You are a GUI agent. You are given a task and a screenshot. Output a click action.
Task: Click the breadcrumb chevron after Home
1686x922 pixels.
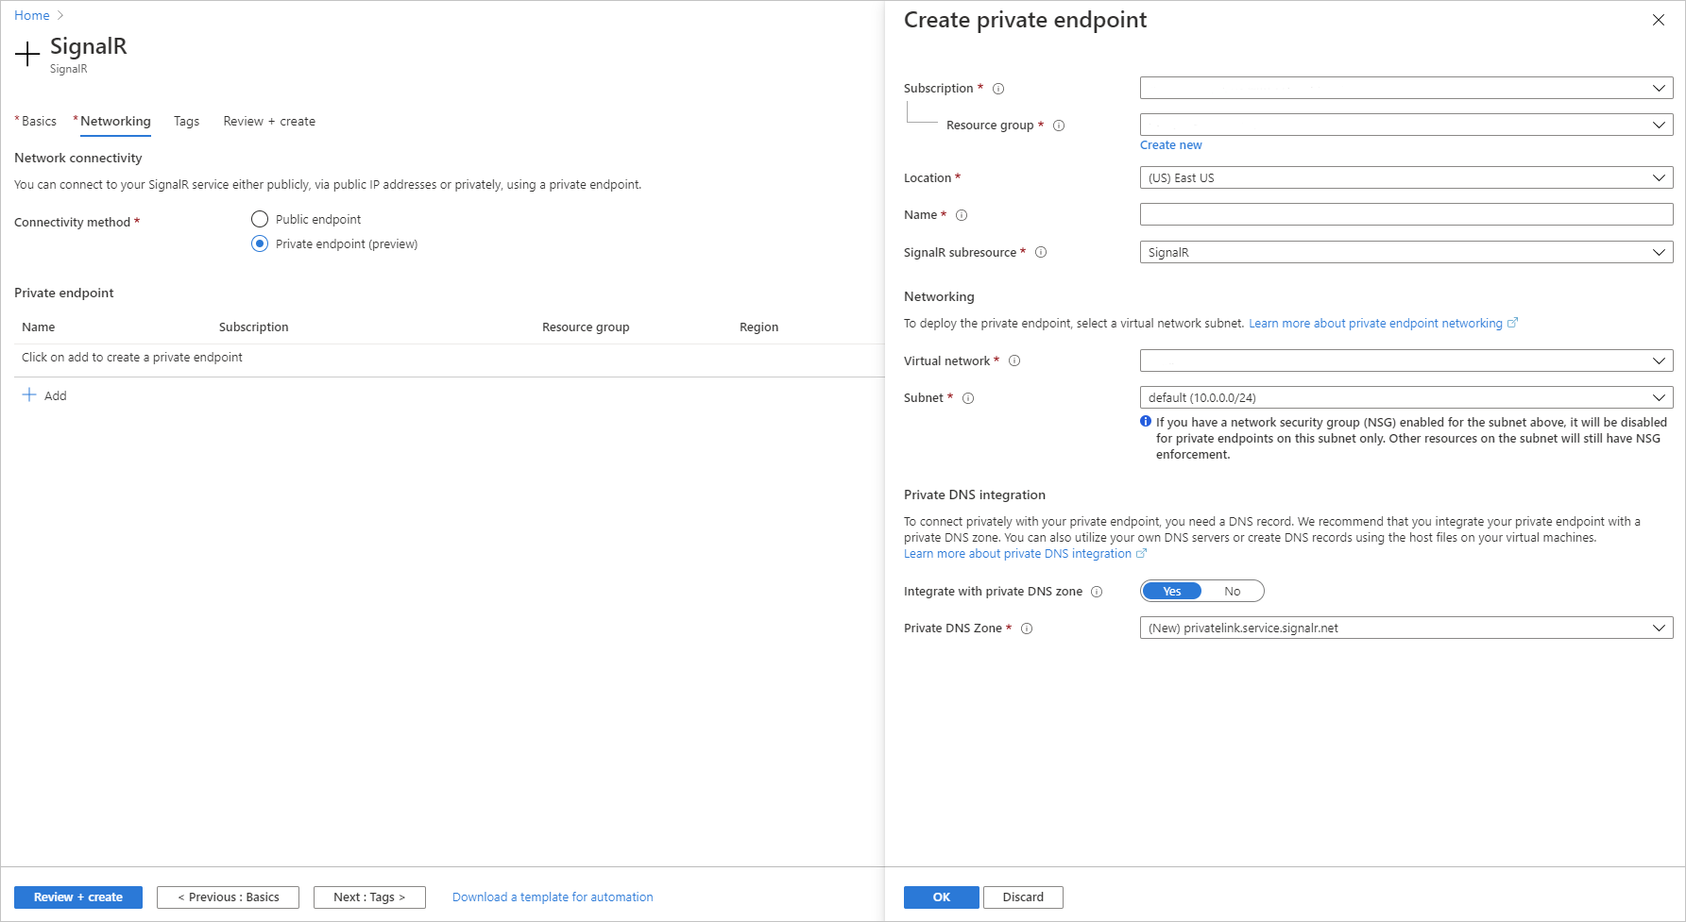[60, 16]
